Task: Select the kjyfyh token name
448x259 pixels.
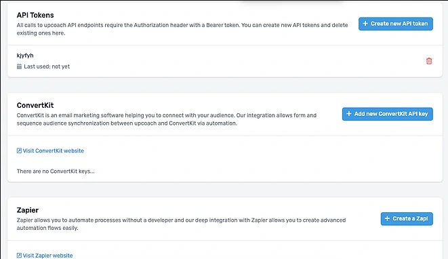Action: click(x=25, y=56)
